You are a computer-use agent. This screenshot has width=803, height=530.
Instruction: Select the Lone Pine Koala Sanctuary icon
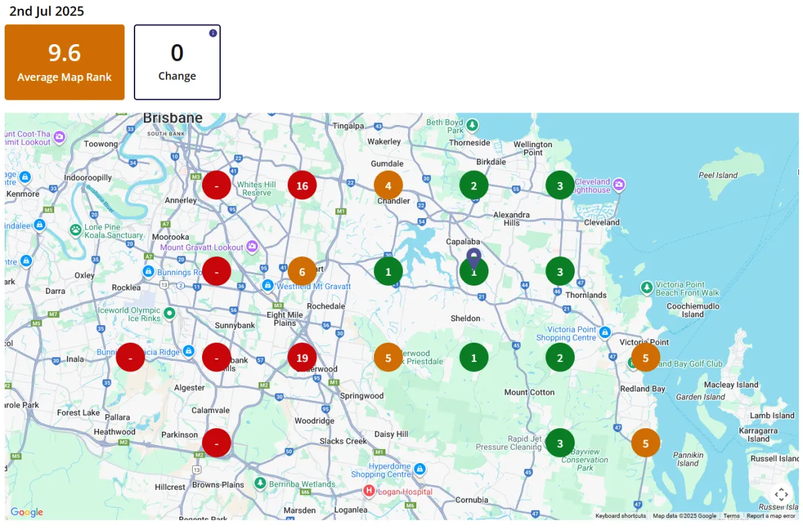coord(76,230)
